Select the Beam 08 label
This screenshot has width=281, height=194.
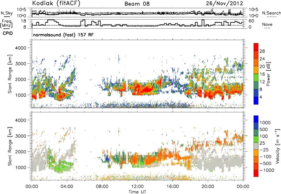point(137,4)
